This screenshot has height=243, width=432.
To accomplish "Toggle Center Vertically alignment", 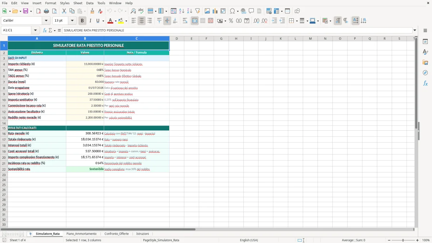I will point(167,21).
